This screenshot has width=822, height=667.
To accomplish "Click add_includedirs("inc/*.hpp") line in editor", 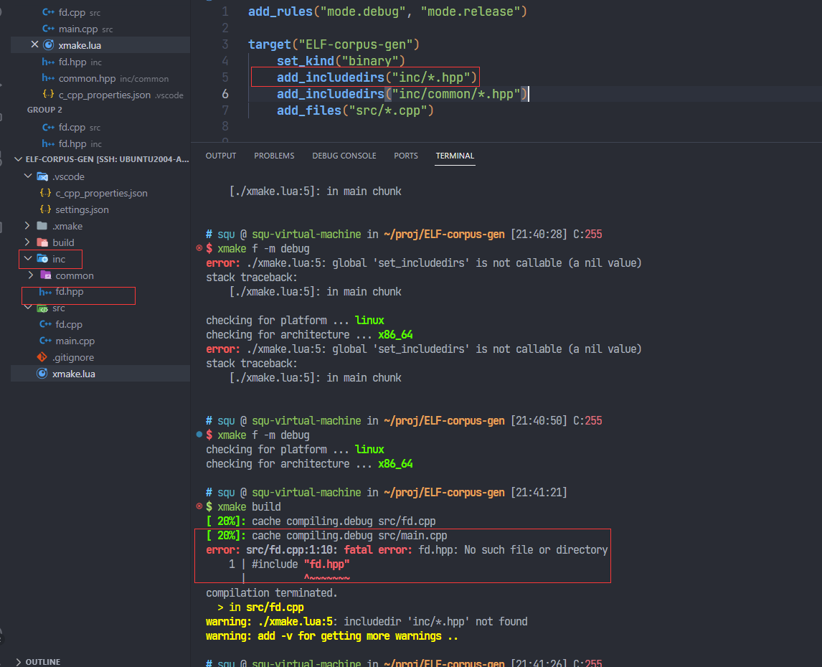I will pyautogui.click(x=377, y=77).
